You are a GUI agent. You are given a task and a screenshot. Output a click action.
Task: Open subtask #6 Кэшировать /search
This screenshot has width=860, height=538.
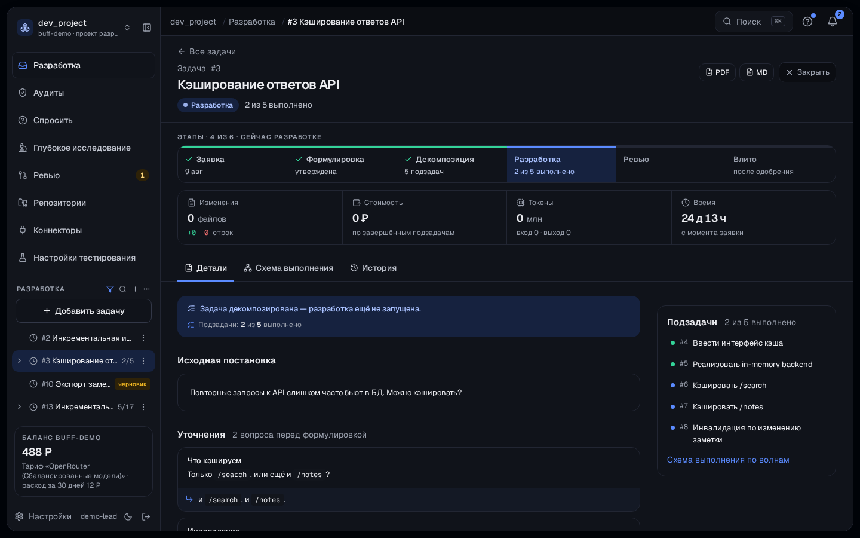pos(747,386)
